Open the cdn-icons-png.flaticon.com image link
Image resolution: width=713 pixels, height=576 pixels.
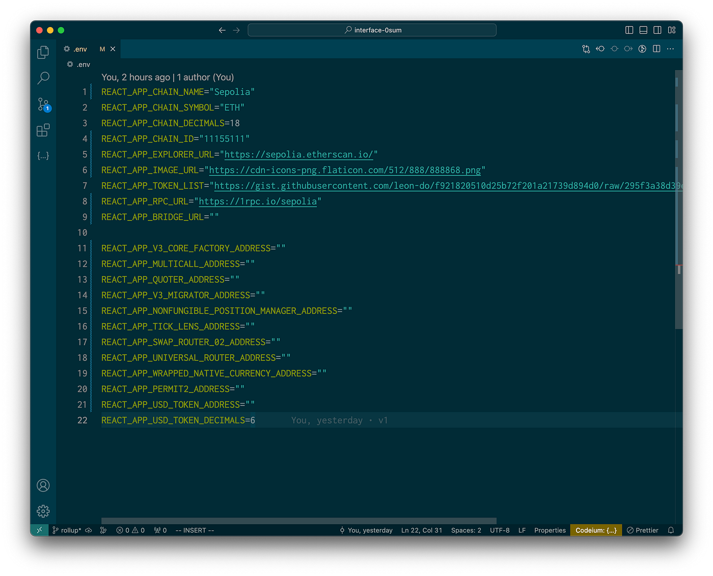pos(345,170)
